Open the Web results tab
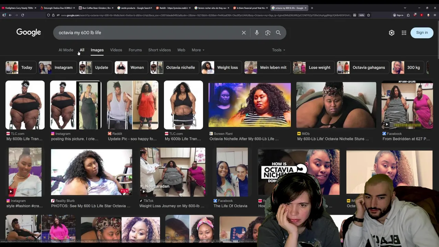The width and height of the screenshot is (439, 247). coord(181,50)
